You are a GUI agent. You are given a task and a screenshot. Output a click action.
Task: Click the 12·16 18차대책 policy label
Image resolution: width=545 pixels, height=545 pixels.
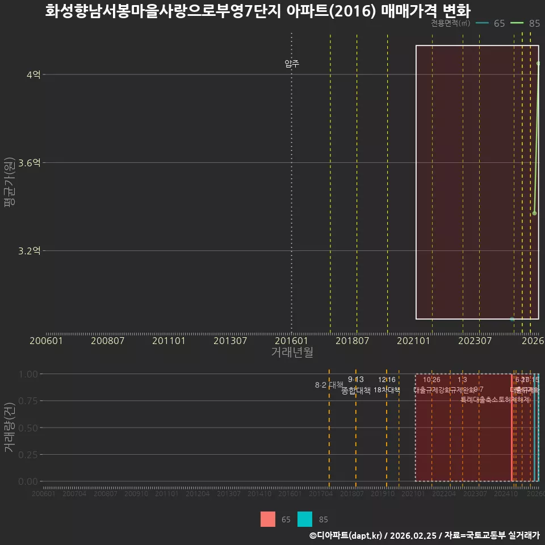pyautogui.click(x=387, y=385)
